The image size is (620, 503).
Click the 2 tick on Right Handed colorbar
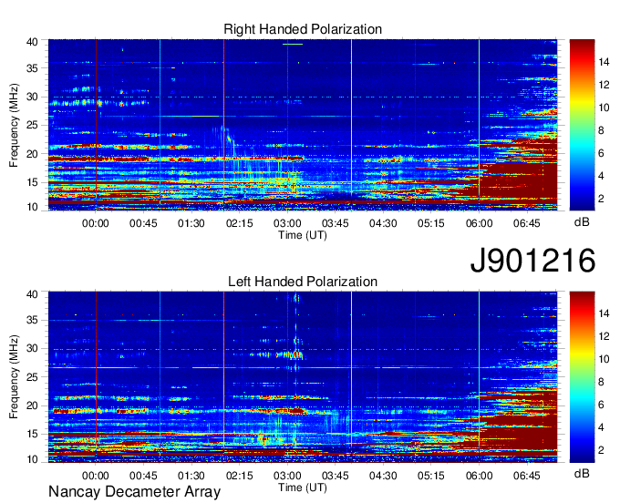pos(601,199)
